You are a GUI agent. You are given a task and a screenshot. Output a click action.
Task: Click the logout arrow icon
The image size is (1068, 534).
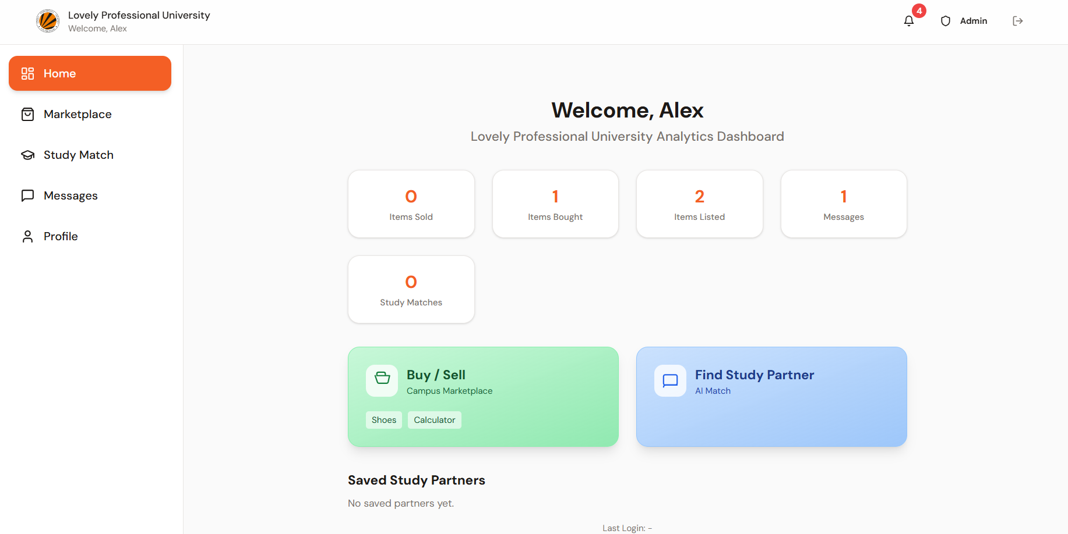click(1017, 21)
